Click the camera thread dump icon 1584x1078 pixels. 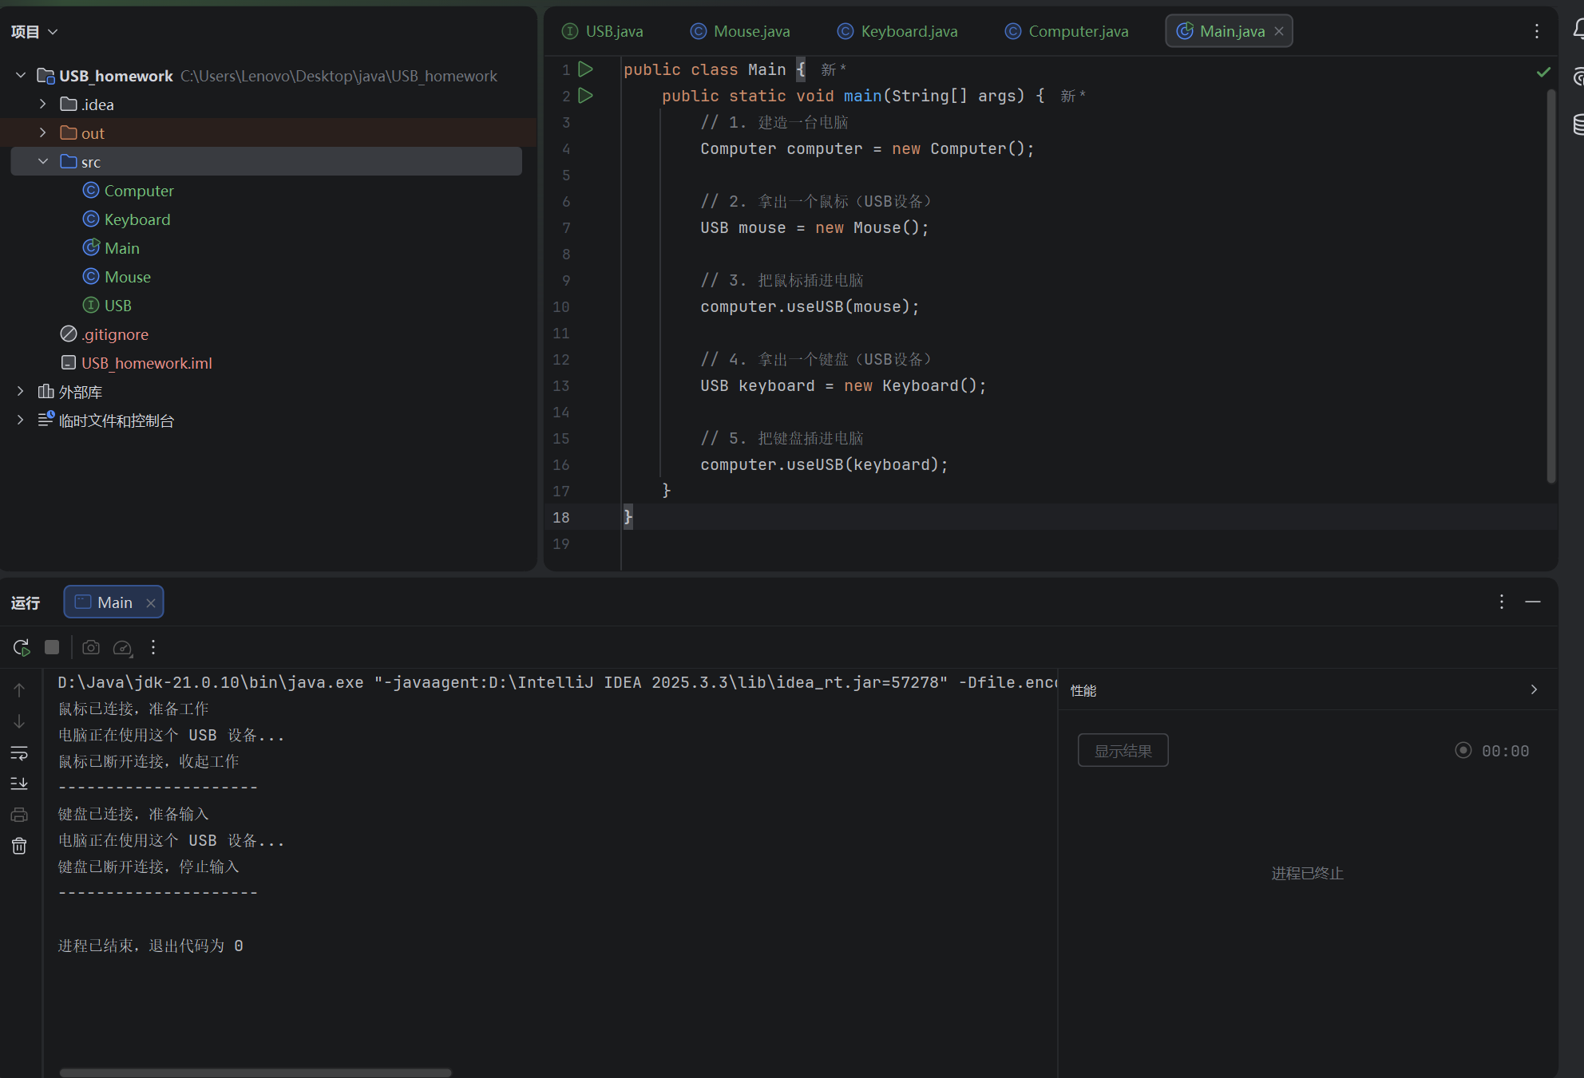pos(91,647)
